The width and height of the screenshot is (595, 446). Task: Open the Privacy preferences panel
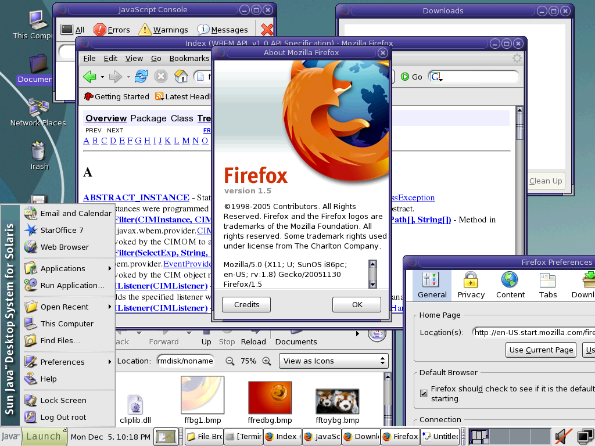(x=471, y=285)
